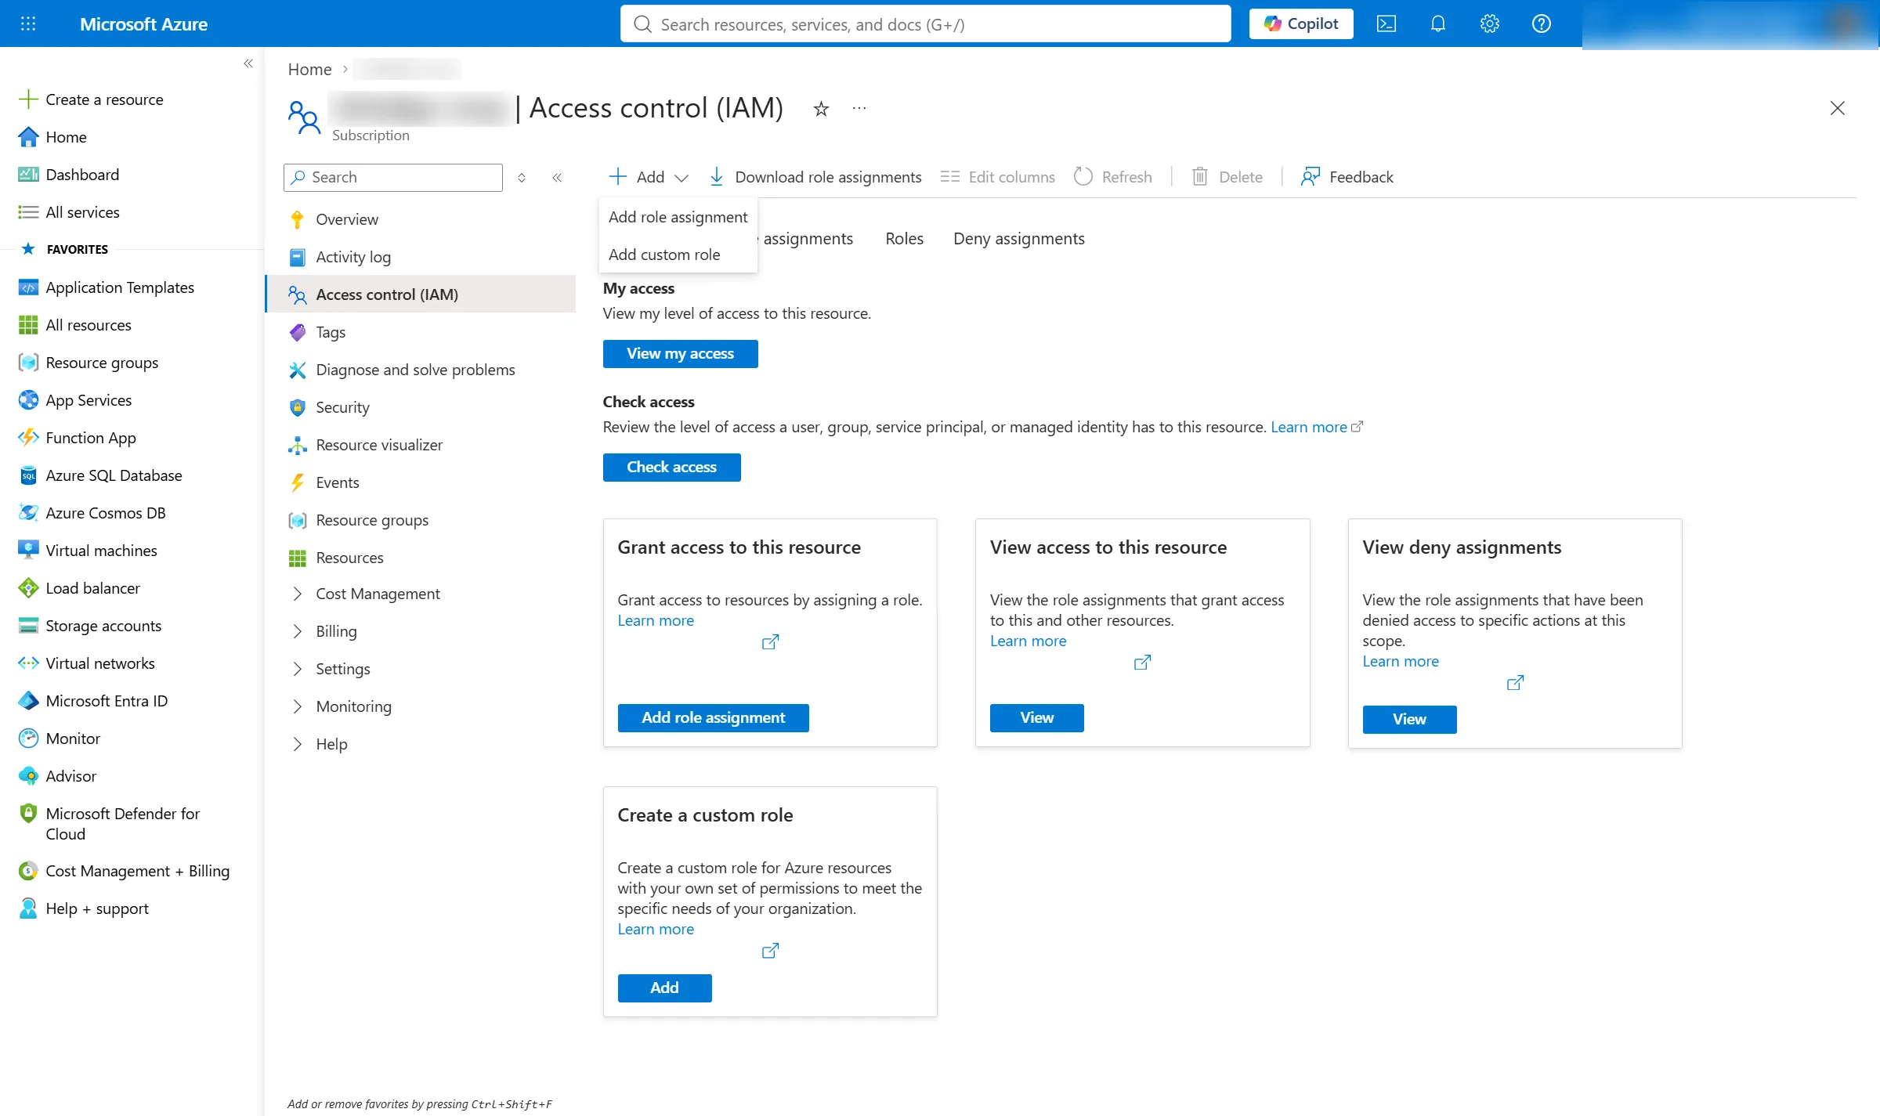The height and width of the screenshot is (1116, 1880).
Task: Click Home breadcrumb link
Action: click(310, 69)
